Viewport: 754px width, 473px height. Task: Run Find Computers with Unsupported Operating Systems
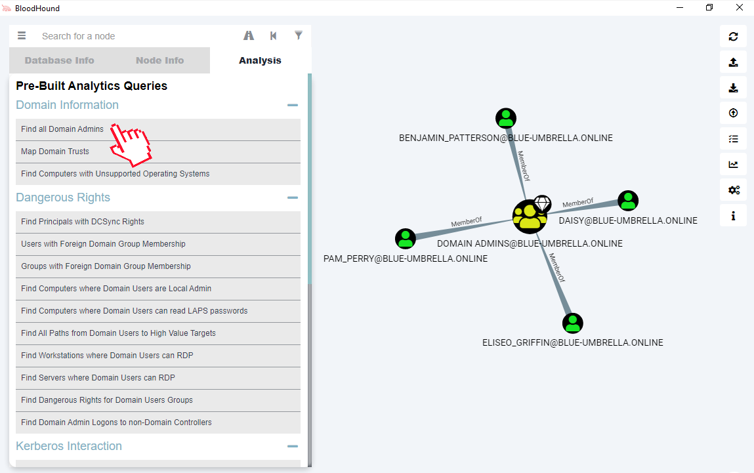[158, 174]
